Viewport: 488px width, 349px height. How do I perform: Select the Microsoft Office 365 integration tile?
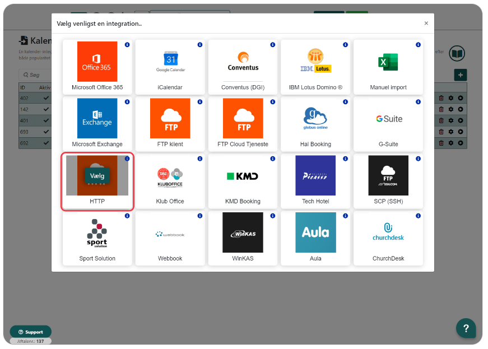(97, 67)
